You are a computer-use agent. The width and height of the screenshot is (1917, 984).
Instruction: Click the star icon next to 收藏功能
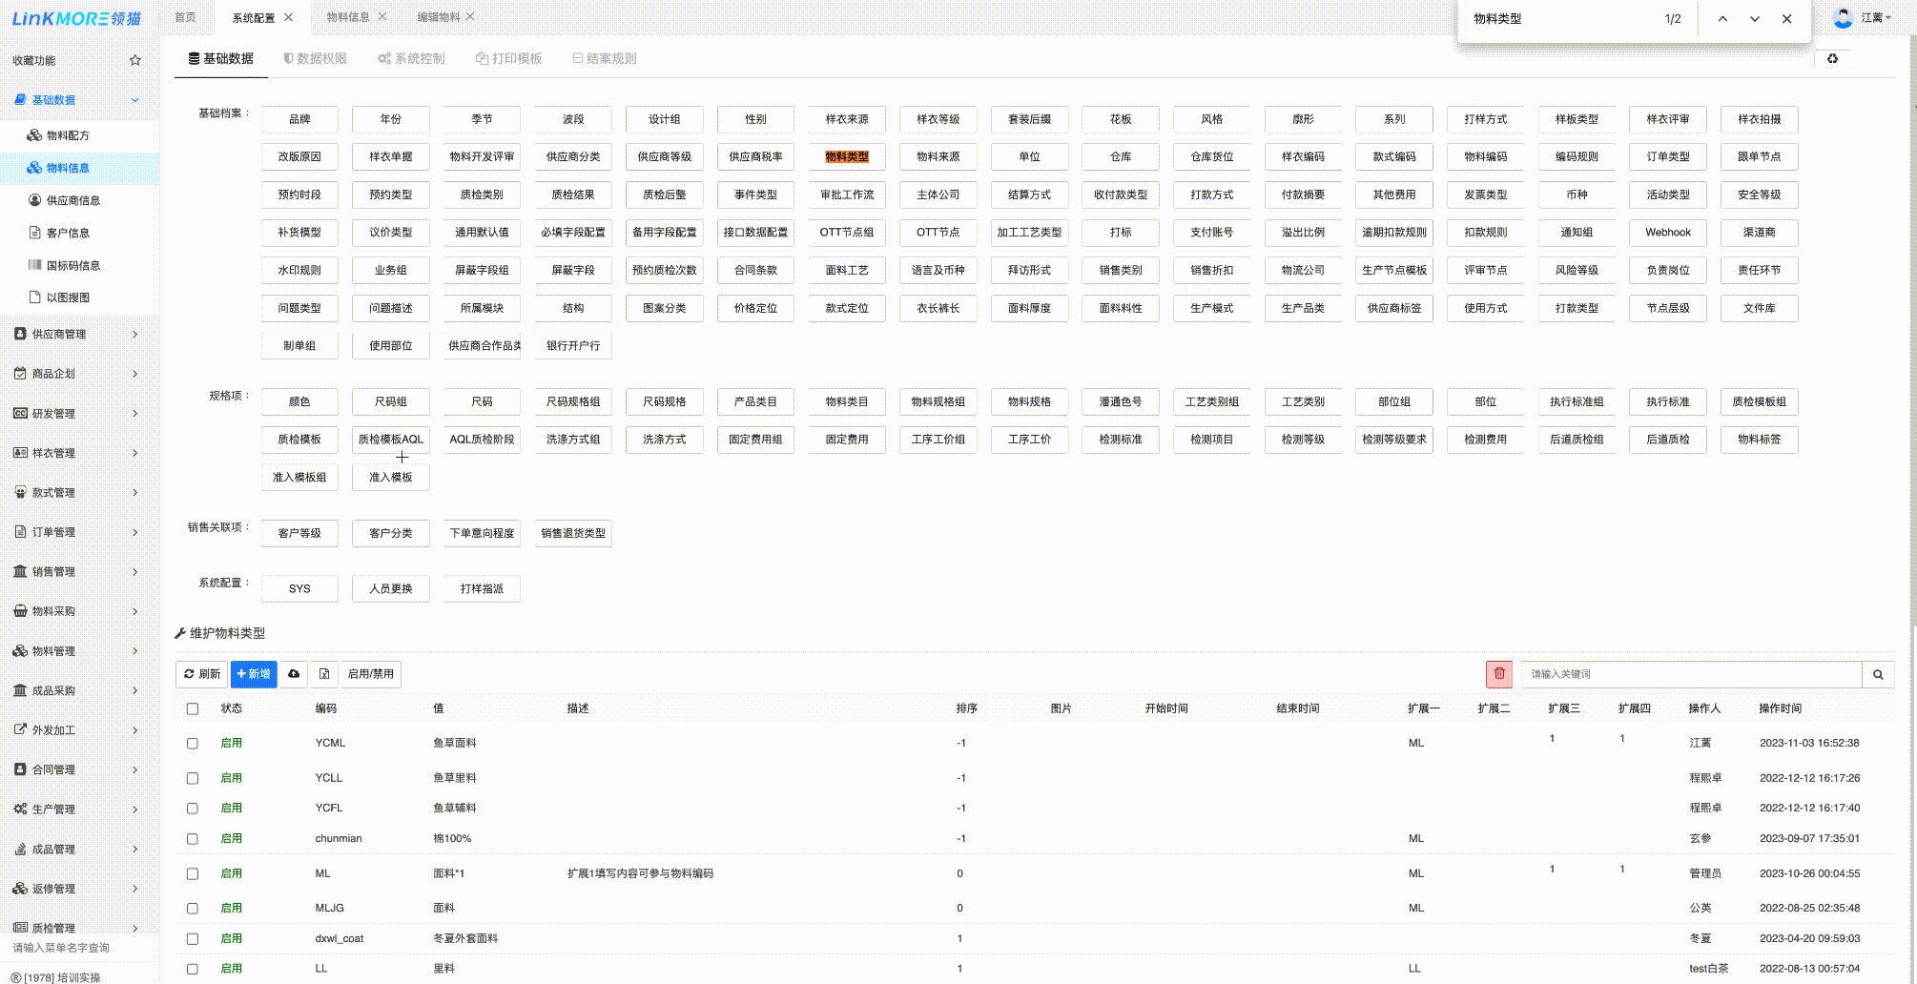click(x=135, y=60)
